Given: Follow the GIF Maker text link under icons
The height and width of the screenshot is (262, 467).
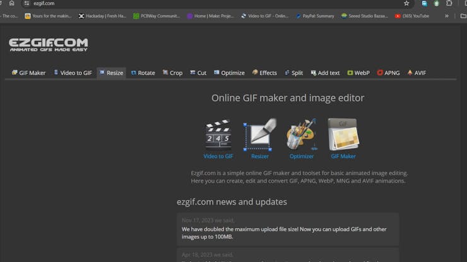Looking at the screenshot, I should click(x=343, y=156).
